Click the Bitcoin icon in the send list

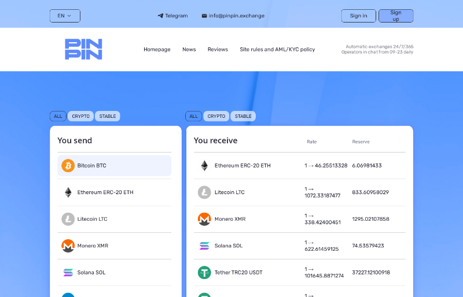68,166
